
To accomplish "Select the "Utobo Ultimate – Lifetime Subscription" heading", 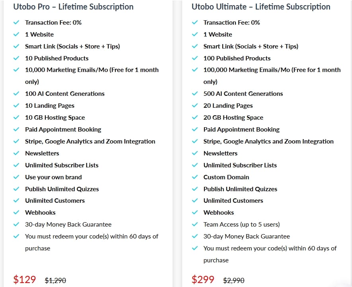I will click(x=261, y=7).
